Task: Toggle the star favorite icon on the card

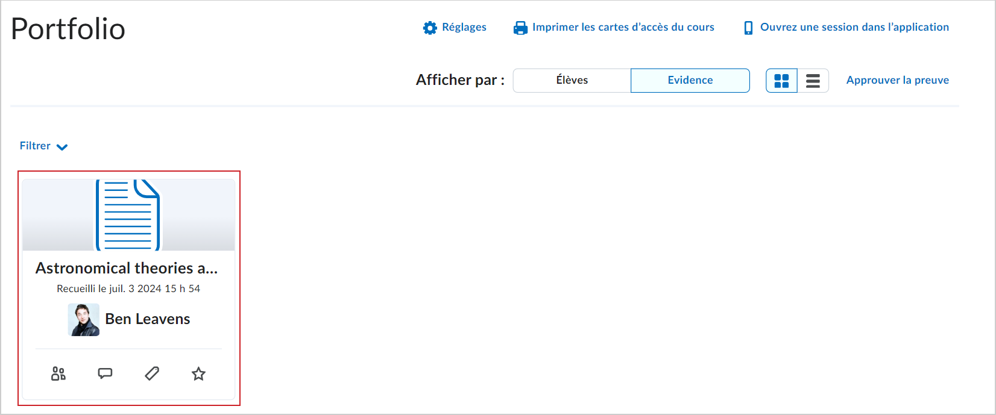Action: (x=198, y=373)
